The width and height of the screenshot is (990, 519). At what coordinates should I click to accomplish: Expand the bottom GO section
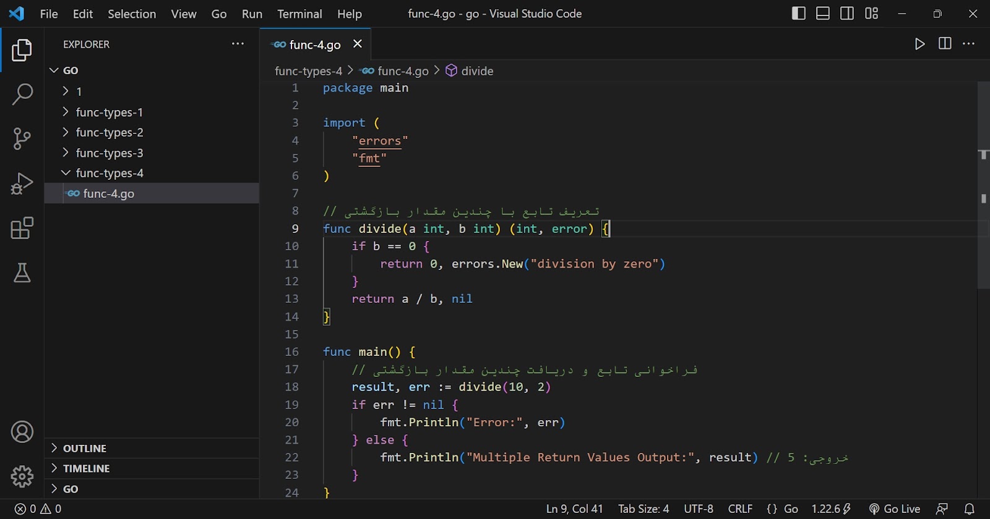152,489
